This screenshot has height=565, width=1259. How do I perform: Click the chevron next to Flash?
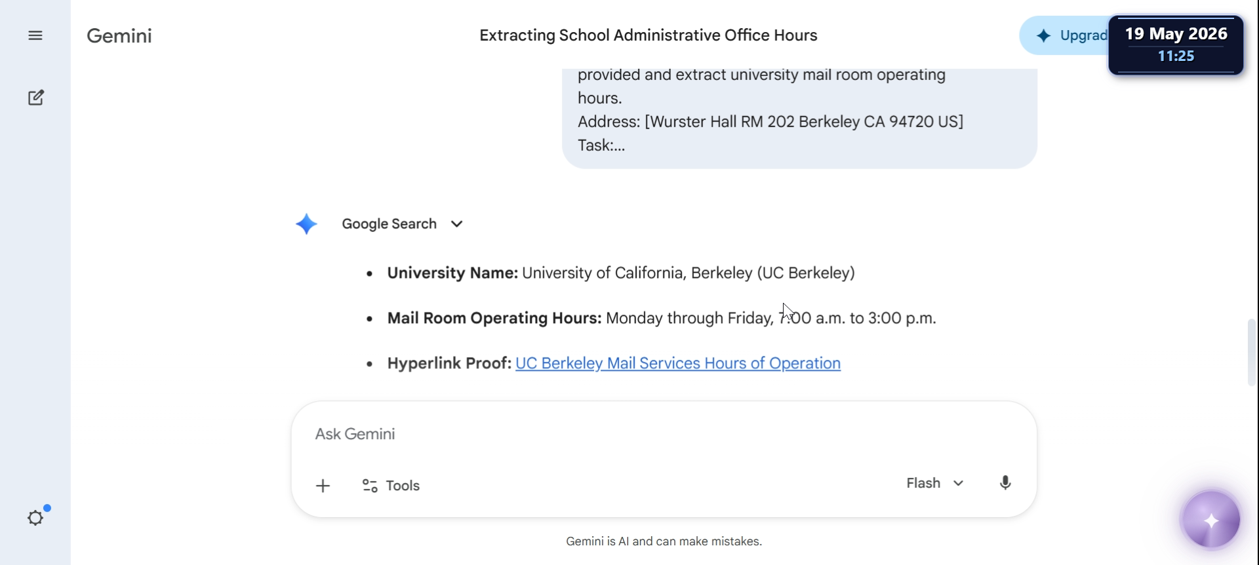(958, 483)
